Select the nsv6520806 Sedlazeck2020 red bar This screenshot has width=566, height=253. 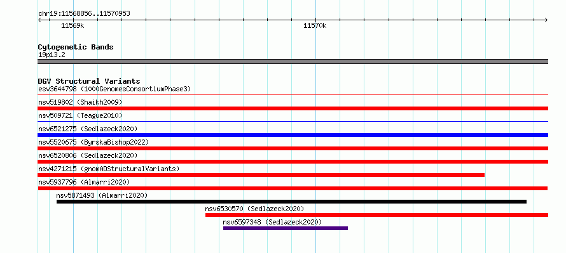point(293,162)
